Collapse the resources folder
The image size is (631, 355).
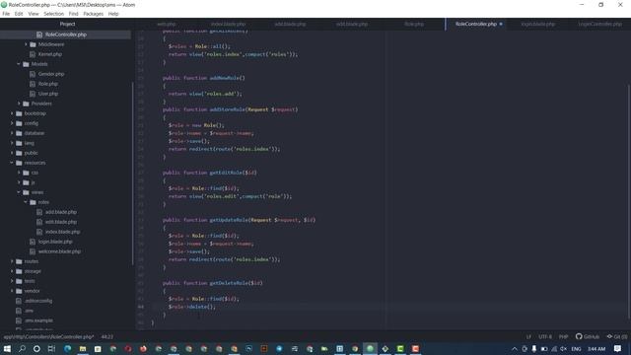12,163
